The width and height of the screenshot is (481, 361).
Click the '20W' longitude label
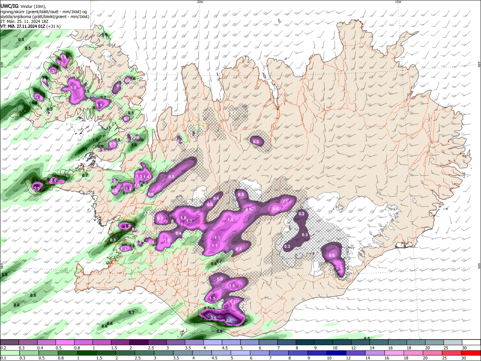point(200,2)
